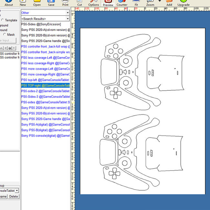This screenshot has width=210, height=210.
Task: Select the Template radio button
Action: point(3,20)
